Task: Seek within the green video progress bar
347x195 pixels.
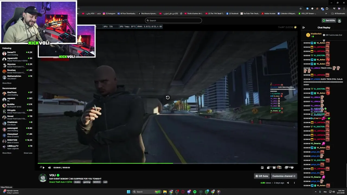Action: [x=168, y=163]
